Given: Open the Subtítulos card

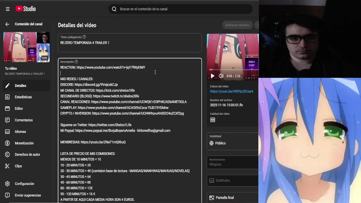Looking at the screenshot, I should point(233,180).
